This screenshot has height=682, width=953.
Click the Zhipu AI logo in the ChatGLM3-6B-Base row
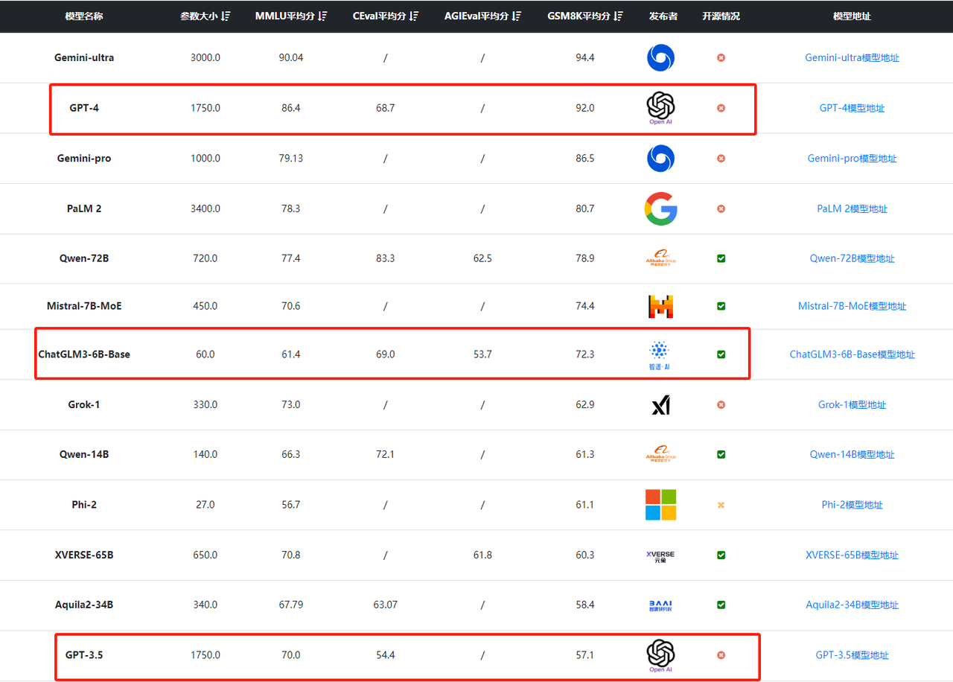pos(660,354)
